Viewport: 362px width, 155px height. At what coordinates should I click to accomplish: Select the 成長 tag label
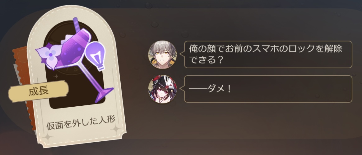click(39, 91)
